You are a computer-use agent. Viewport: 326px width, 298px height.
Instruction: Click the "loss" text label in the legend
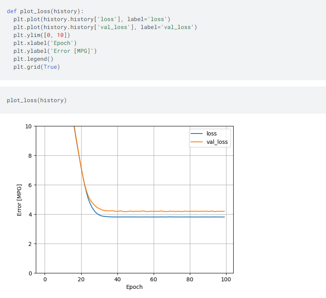(x=211, y=134)
